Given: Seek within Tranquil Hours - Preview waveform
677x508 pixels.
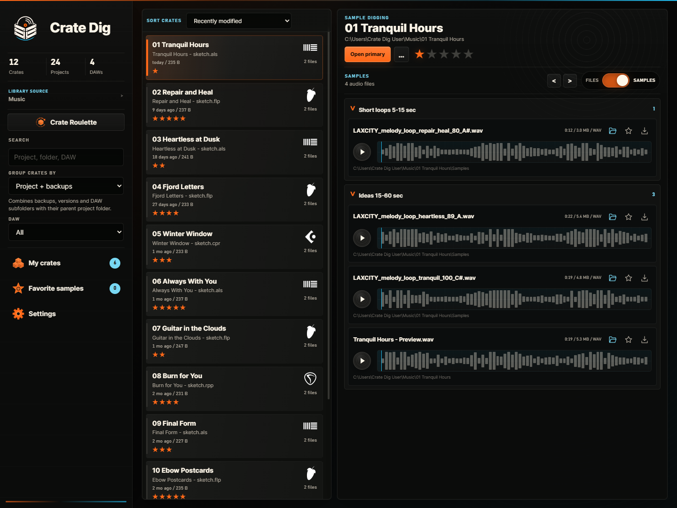Looking at the screenshot, I should point(514,361).
